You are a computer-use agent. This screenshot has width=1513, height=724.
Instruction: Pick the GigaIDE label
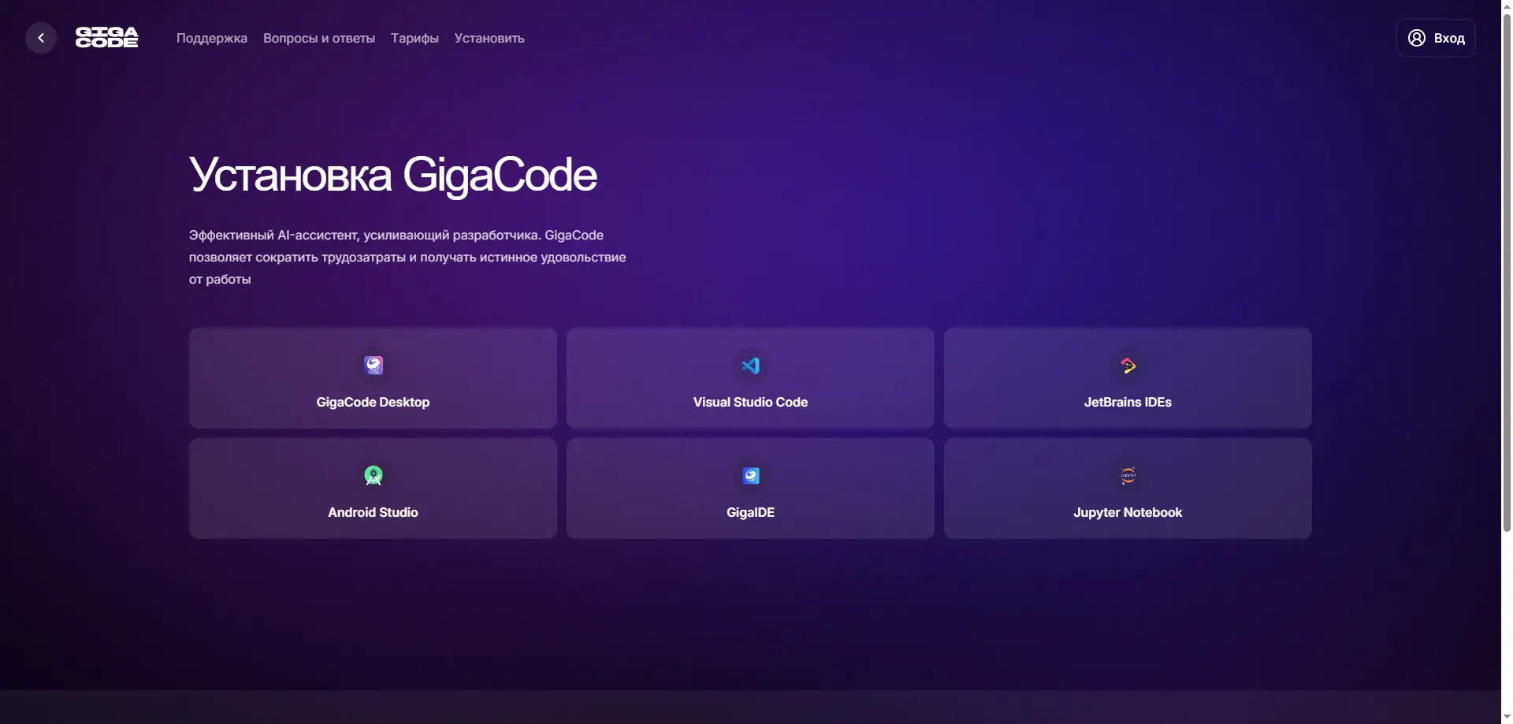(x=750, y=512)
